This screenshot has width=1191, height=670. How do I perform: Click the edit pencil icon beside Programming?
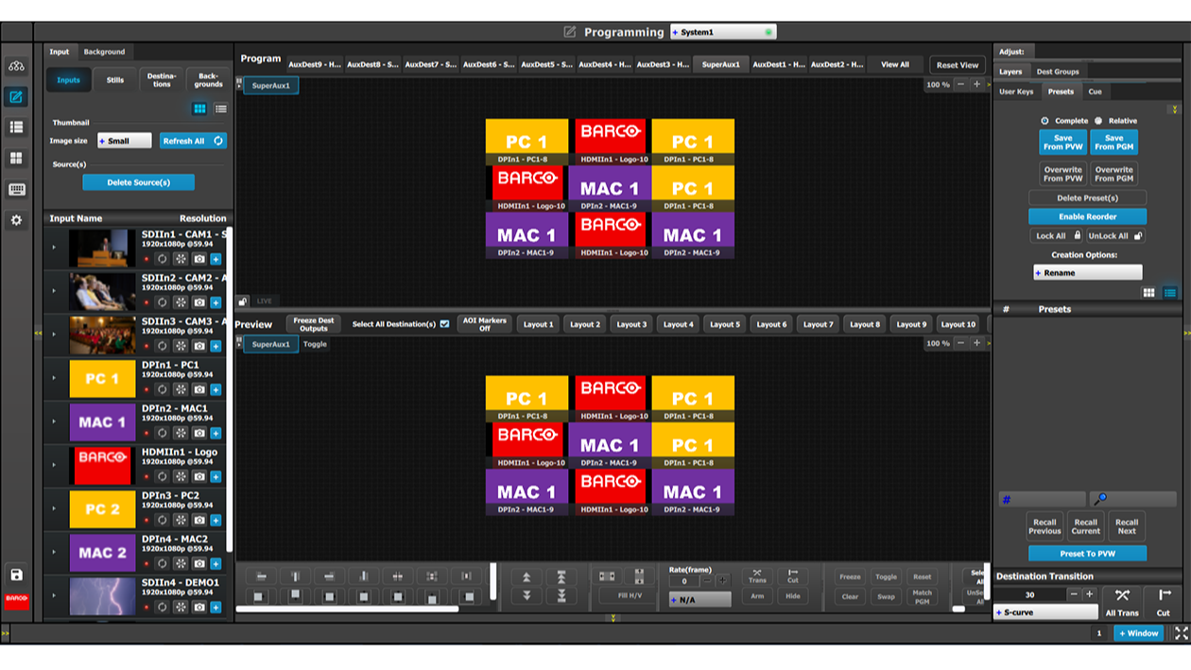click(x=570, y=32)
